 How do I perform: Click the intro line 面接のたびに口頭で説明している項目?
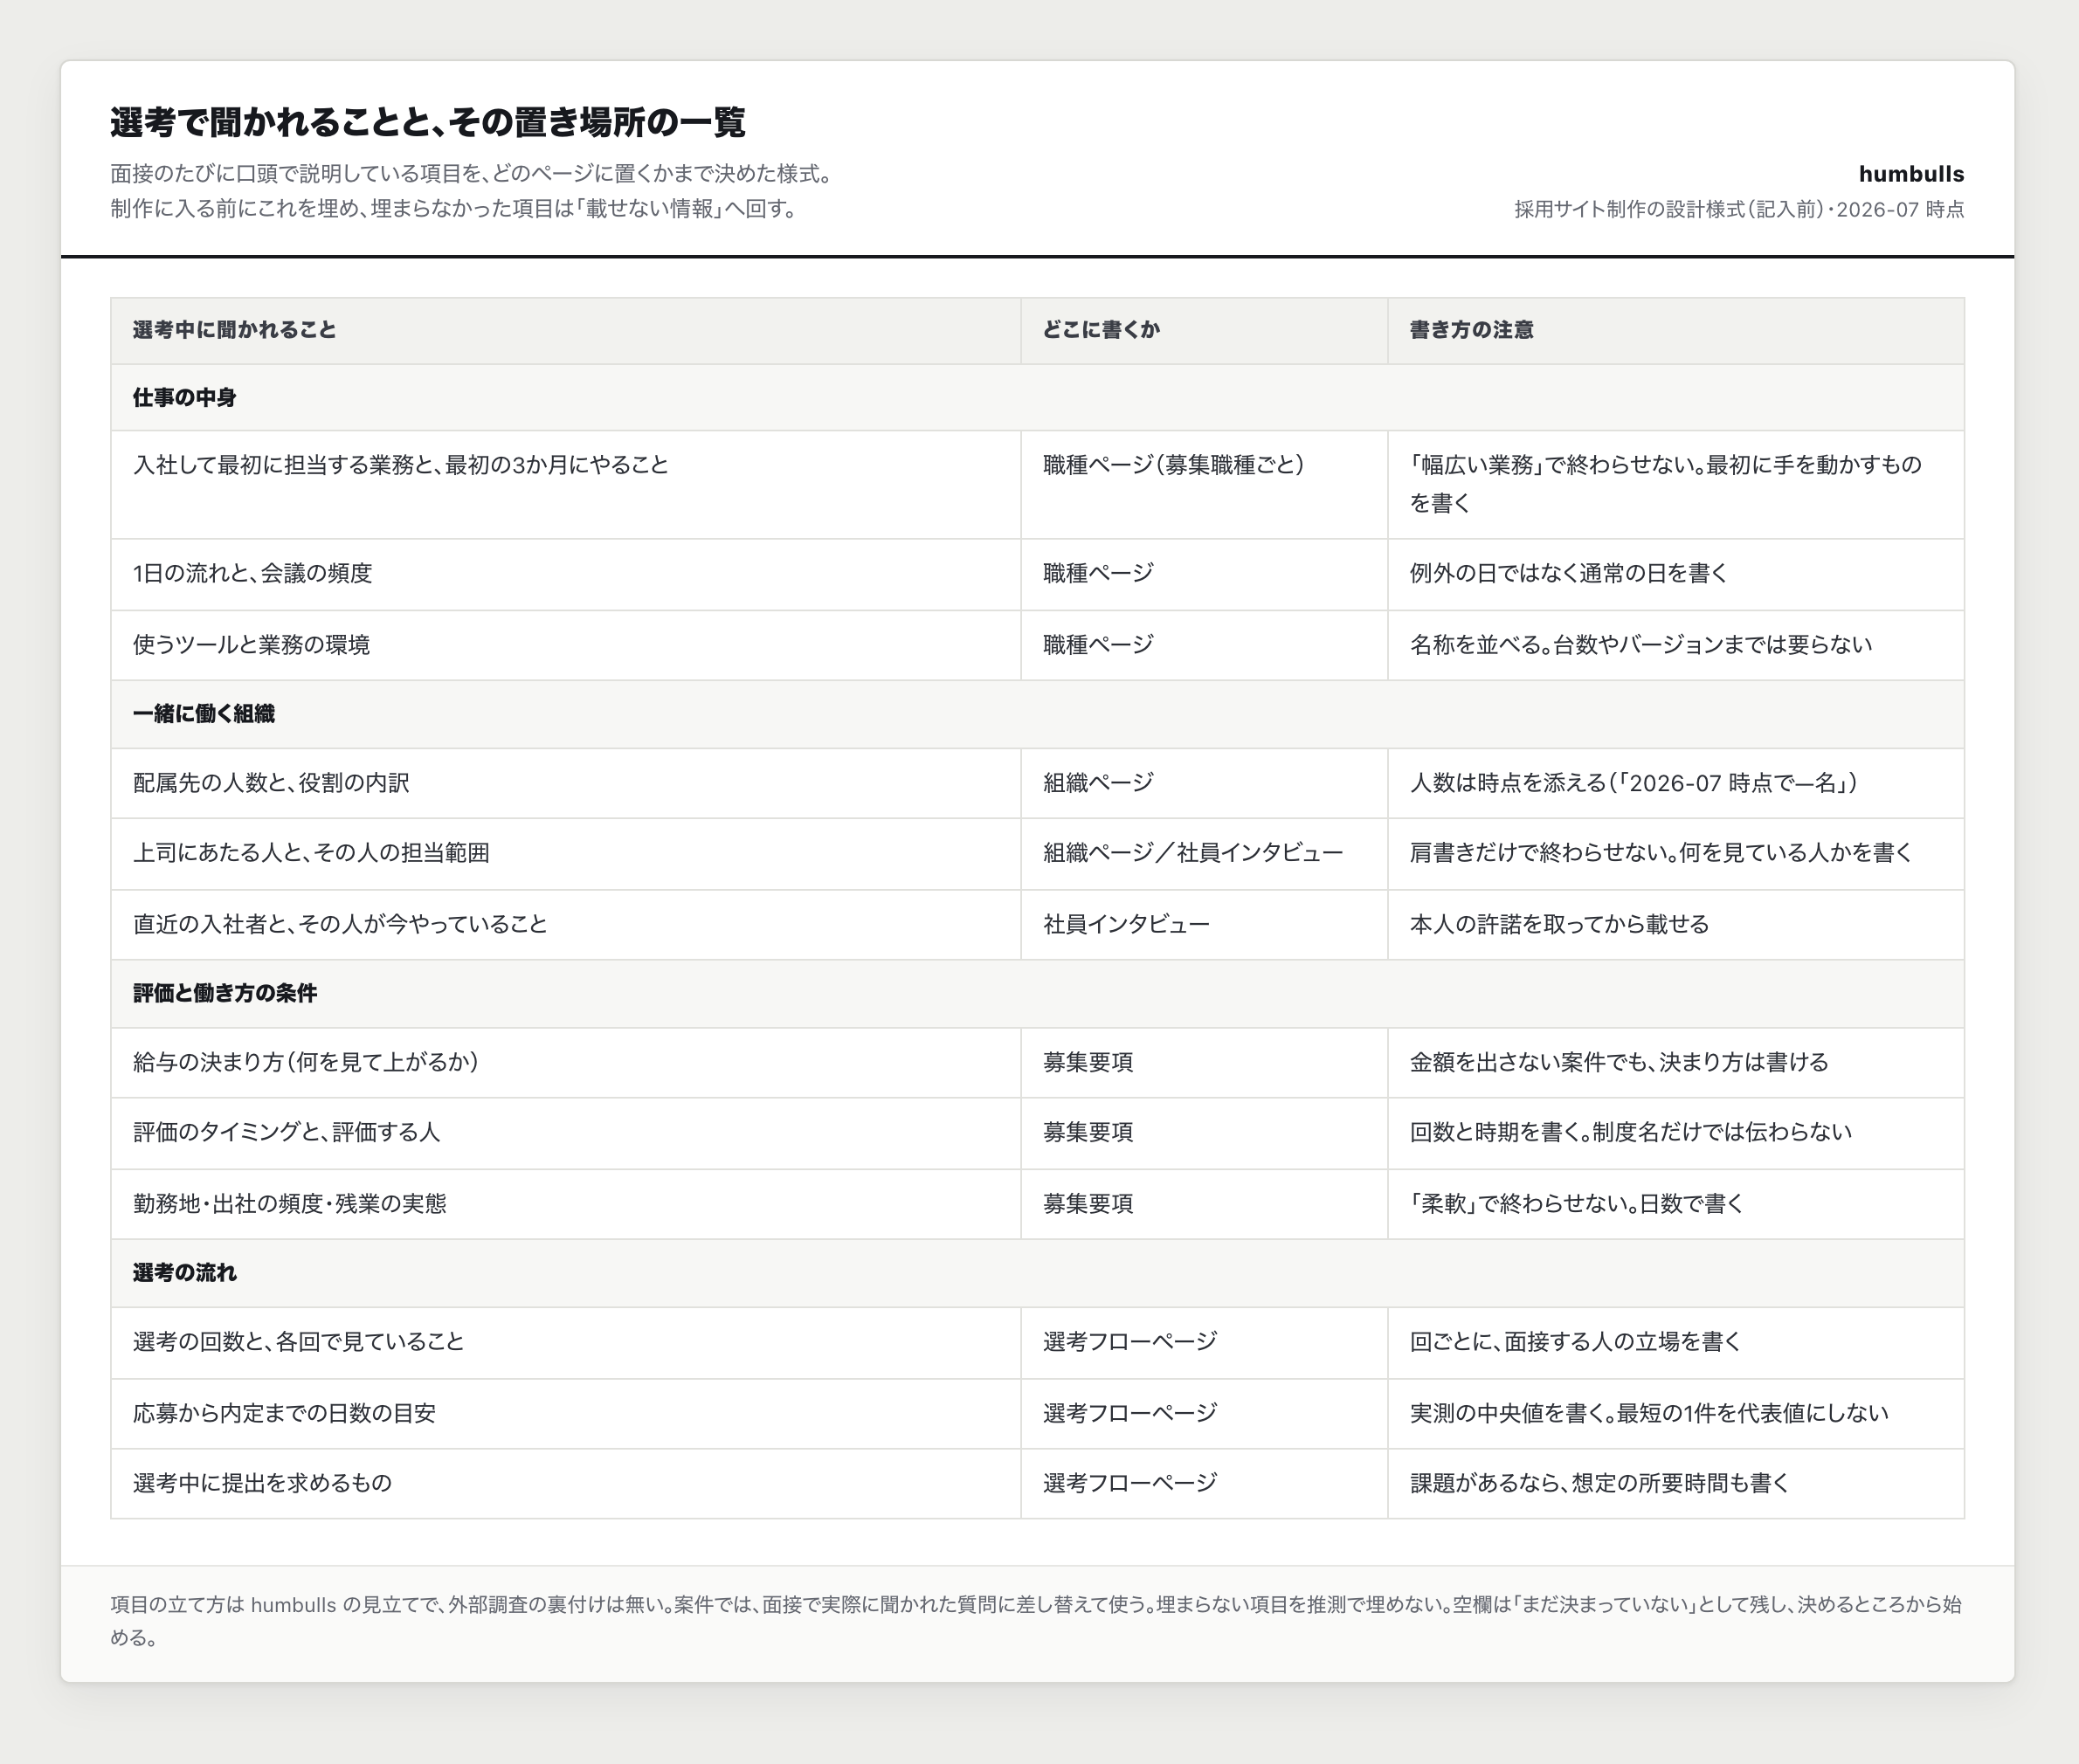pos(471,174)
